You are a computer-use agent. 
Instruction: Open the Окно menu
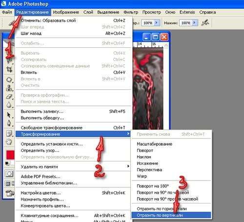coord(170,12)
